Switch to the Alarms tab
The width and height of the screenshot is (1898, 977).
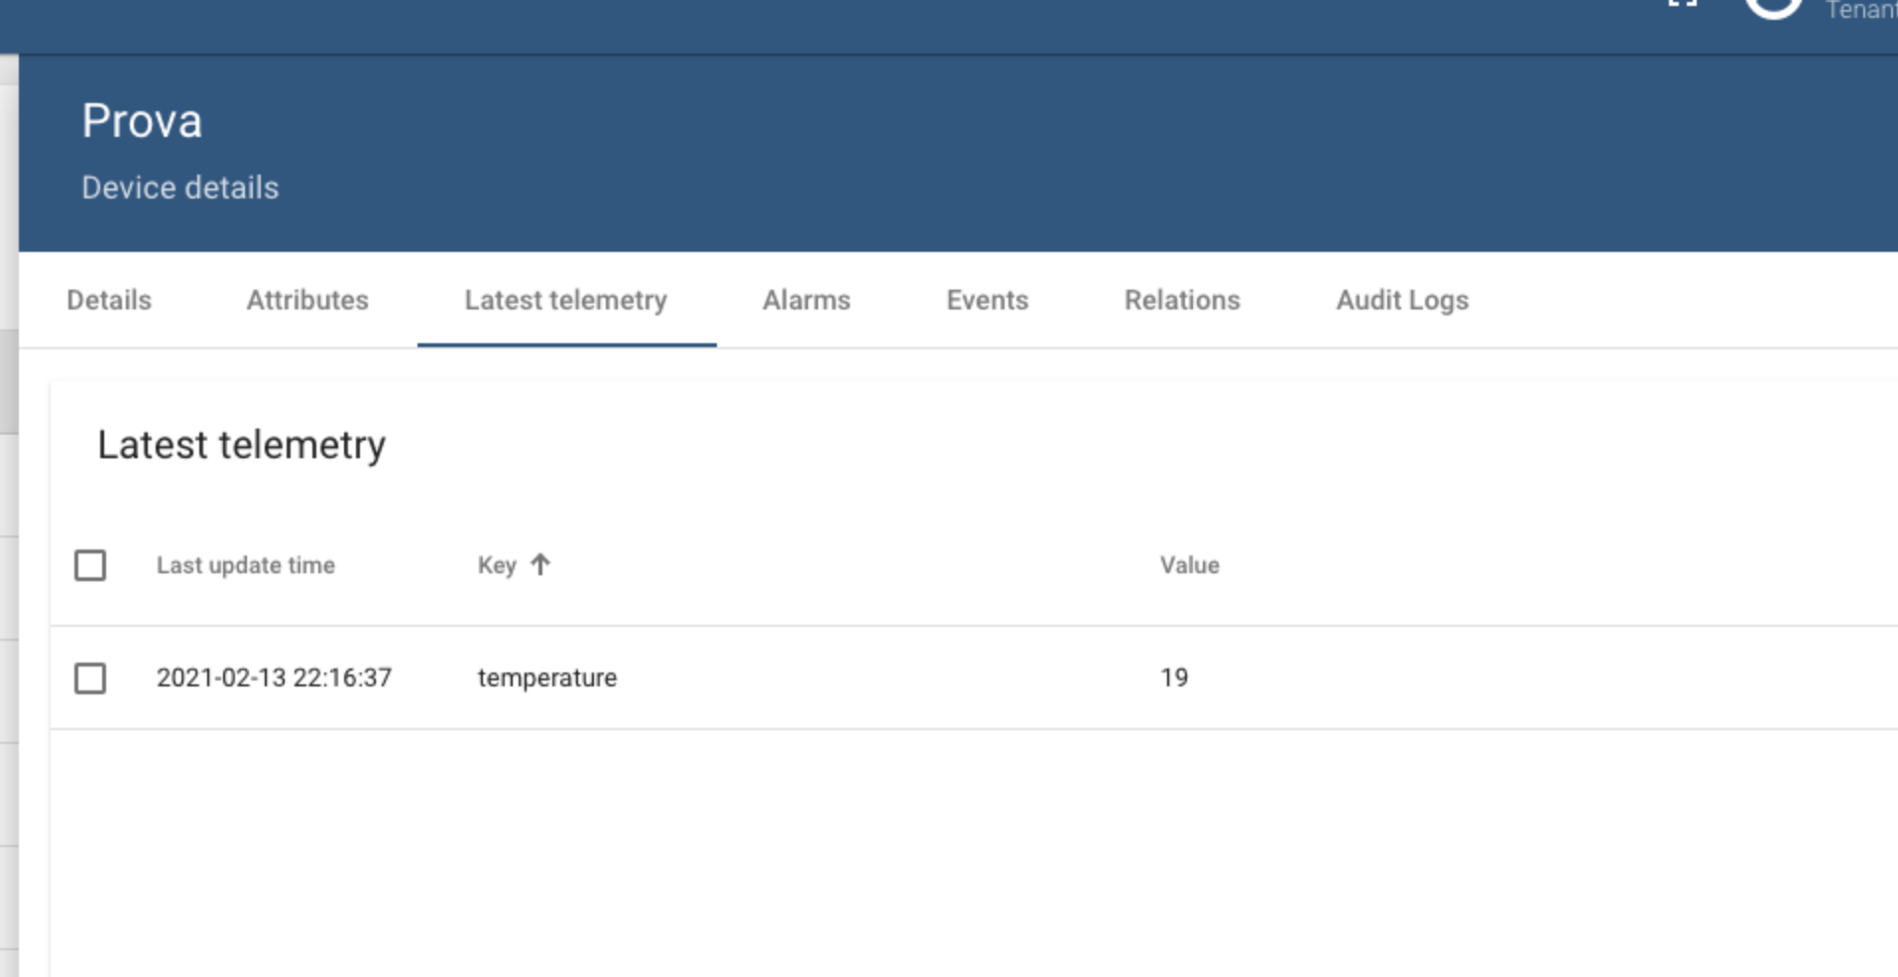pos(805,300)
